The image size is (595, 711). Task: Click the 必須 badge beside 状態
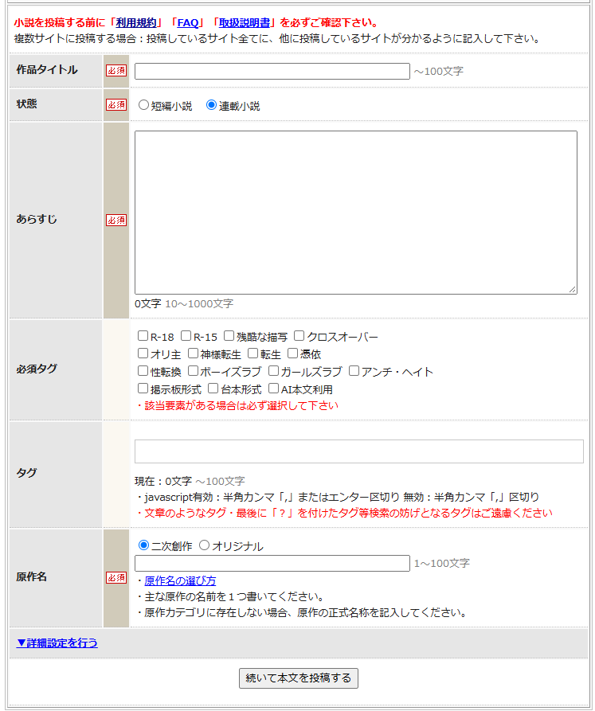click(116, 105)
